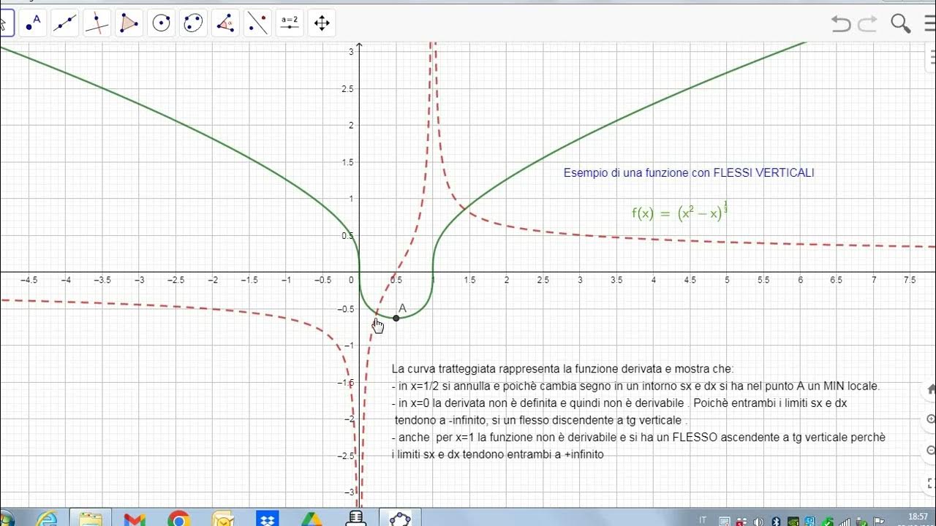The width and height of the screenshot is (936, 526).
Task: Redo the last action
Action: point(867,24)
